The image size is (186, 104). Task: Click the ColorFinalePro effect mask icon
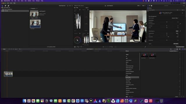click(x=178, y=10)
